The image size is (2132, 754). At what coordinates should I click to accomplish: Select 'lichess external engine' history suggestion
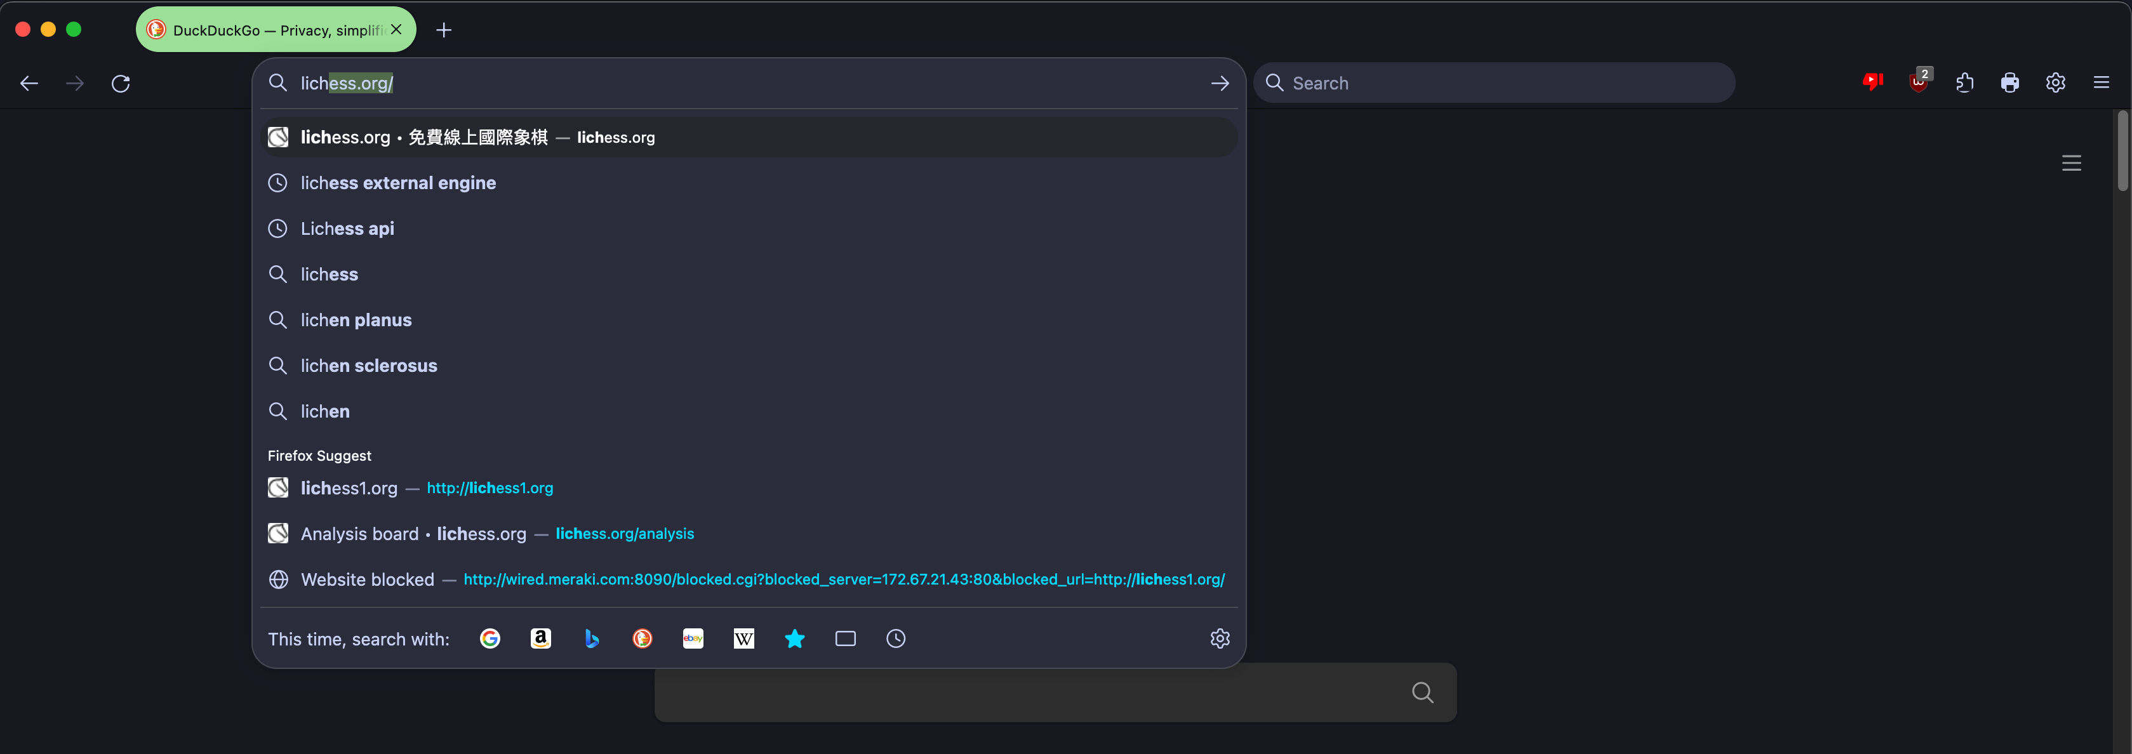(x=398, y=183)
